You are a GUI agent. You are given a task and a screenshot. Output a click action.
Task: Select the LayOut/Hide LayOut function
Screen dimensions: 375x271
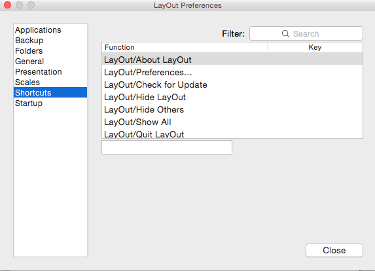(x=232, y=97)
